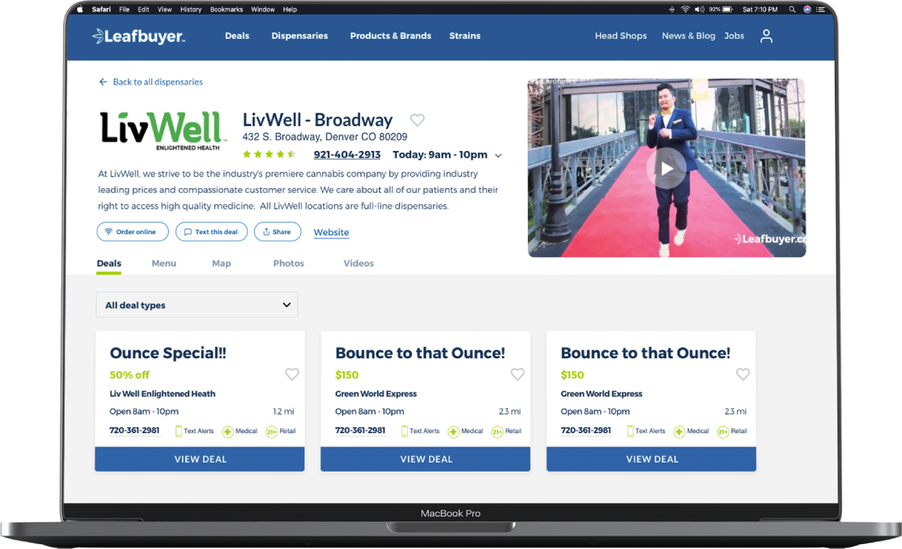Viewport: 902px width, 549px height.
Task: Play the Leafbuyer dispensary video
Action: coord(667,168)
